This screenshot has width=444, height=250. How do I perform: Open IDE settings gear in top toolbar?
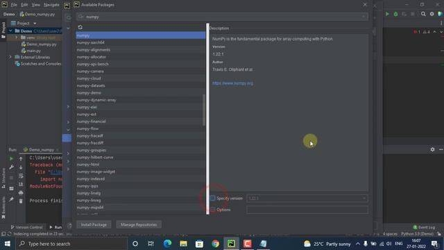pos(432,14)
